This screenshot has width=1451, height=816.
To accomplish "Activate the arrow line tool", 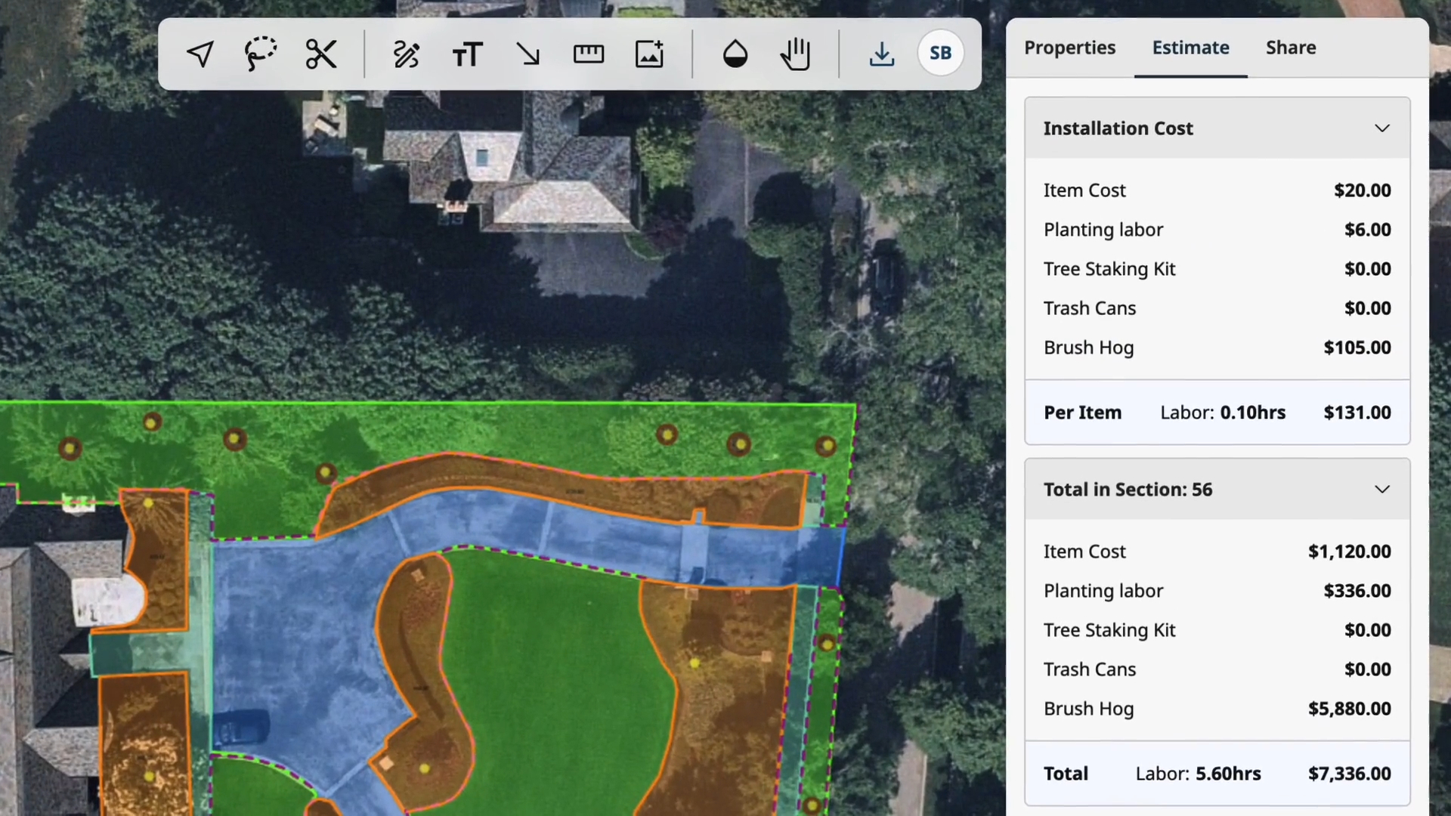I will point(527,54).
